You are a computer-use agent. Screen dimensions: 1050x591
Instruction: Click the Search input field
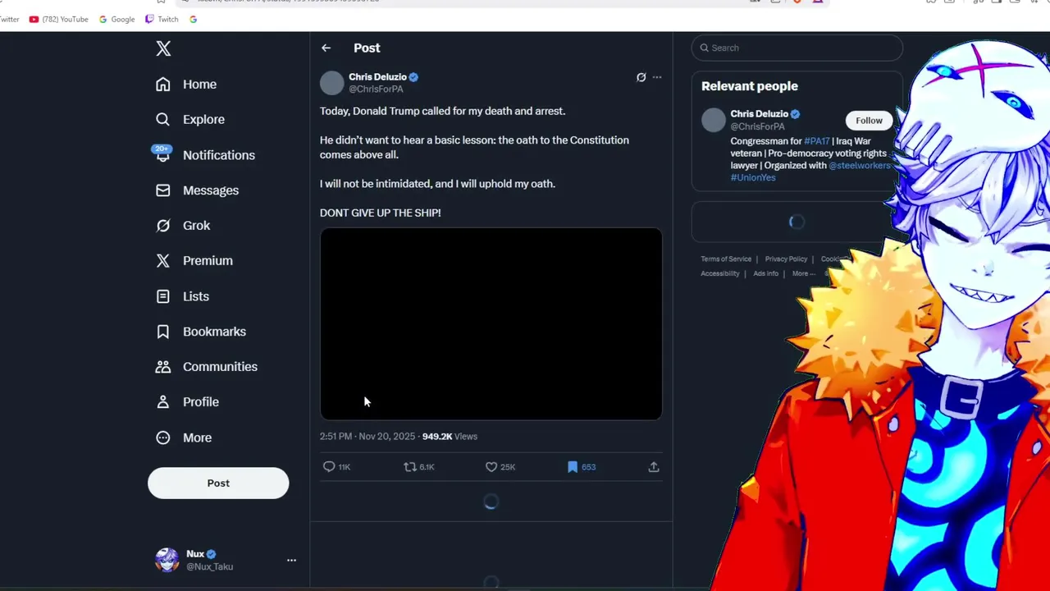pos(797,48)
